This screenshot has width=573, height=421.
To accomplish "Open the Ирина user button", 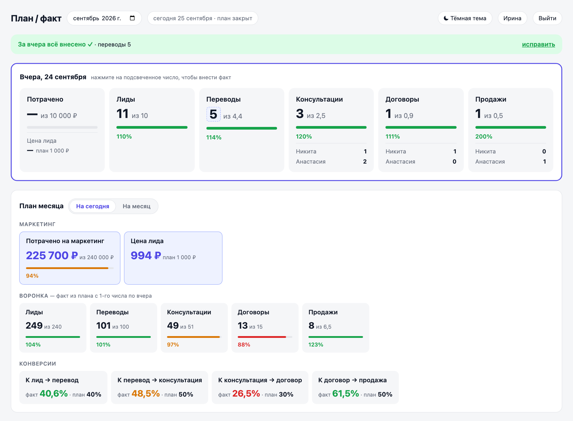I will click(512, 18).
